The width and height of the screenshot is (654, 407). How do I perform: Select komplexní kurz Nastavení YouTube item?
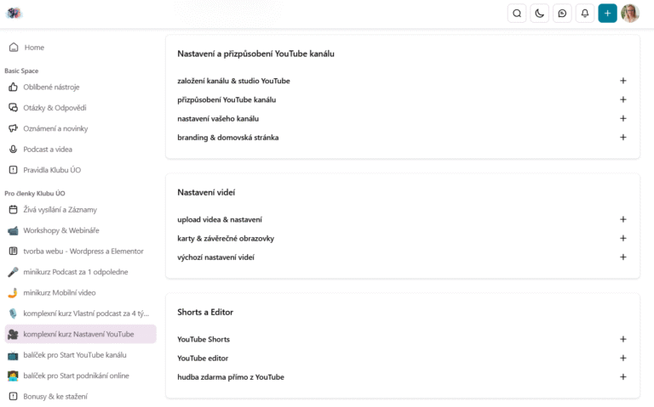(80, 334)
